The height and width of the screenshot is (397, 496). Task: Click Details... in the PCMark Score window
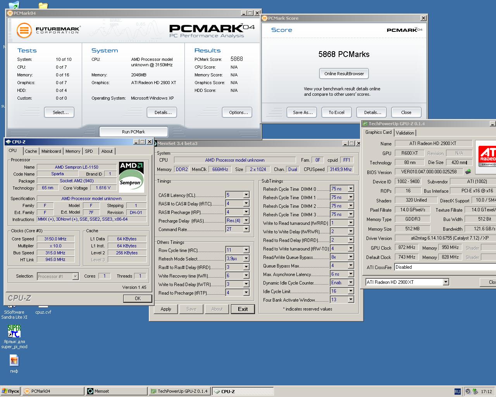coord(372,112)
